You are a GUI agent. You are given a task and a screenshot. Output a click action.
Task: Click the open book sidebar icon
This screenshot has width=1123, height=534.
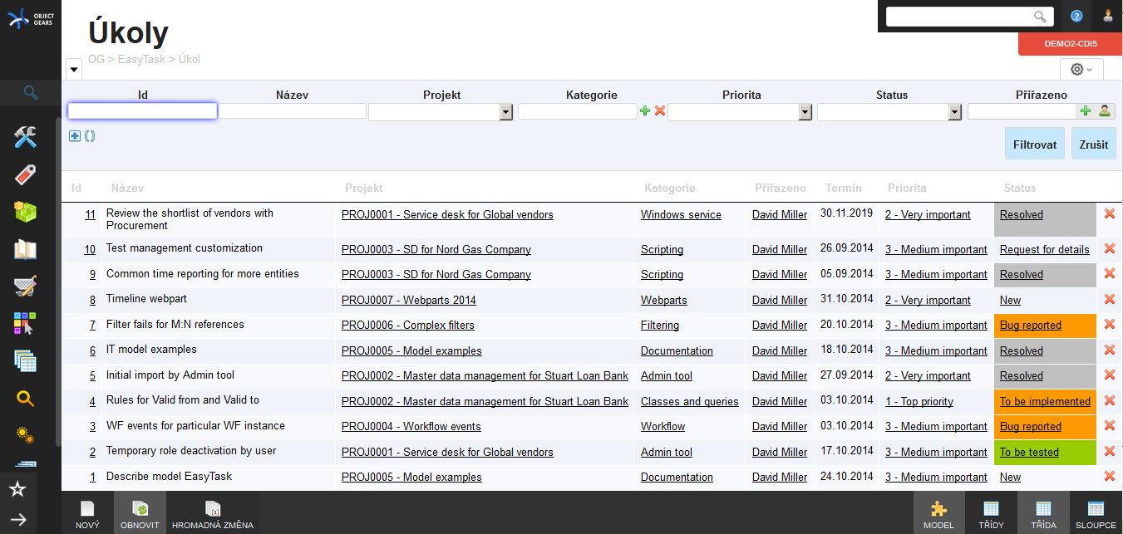(26, 249)
